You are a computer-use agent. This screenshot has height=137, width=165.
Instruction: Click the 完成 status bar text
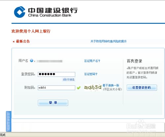click(3, 135)
